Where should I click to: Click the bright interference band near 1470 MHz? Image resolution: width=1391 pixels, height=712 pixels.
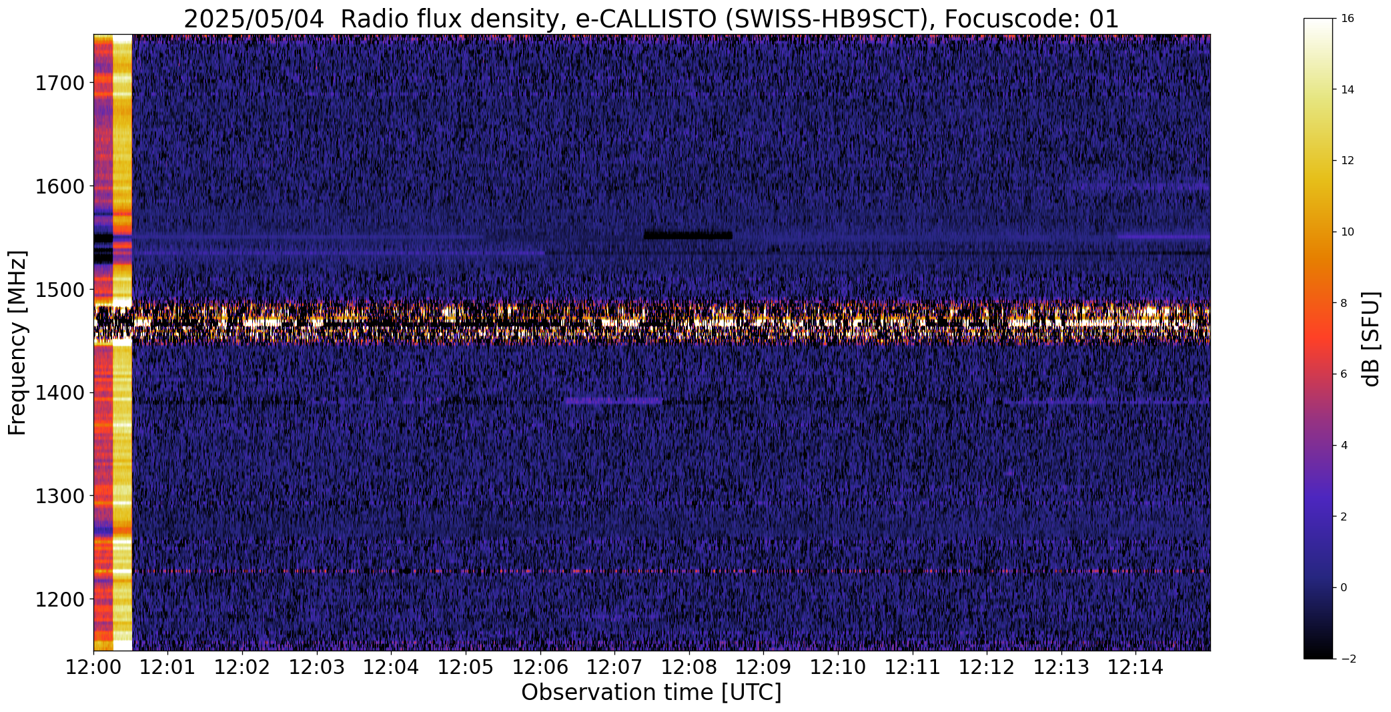click(x=652, y=322)
